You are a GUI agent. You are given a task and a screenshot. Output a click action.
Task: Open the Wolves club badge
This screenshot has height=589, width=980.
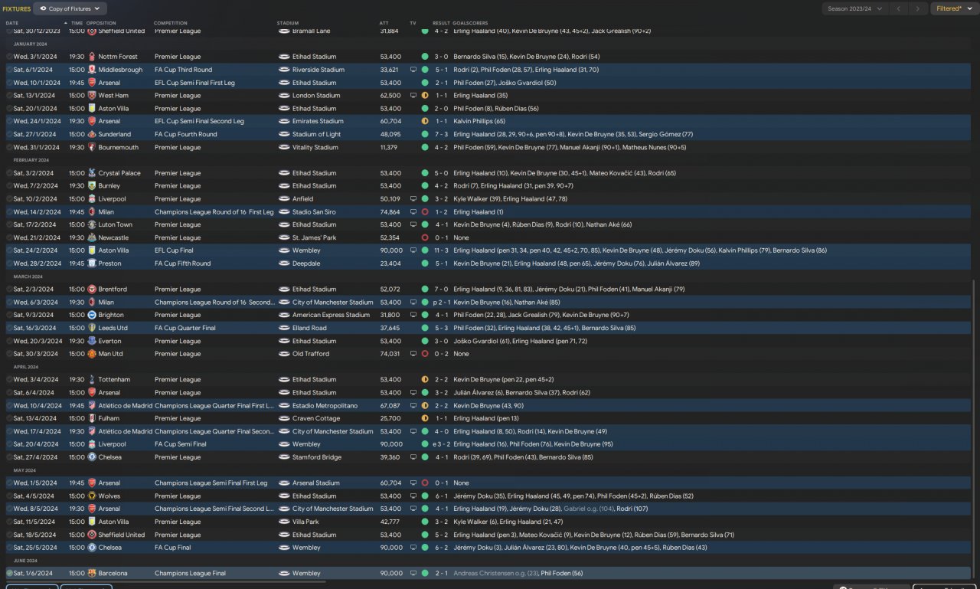pos(92,496)
